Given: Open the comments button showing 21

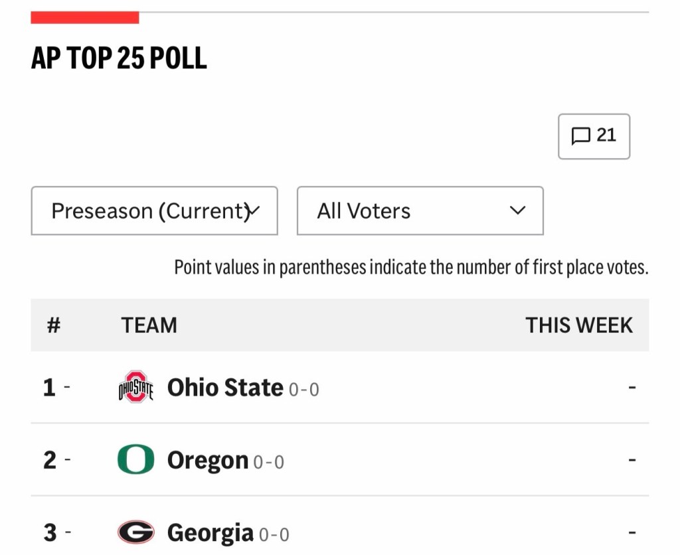Looking at the screenshot, I should (594, 136).
